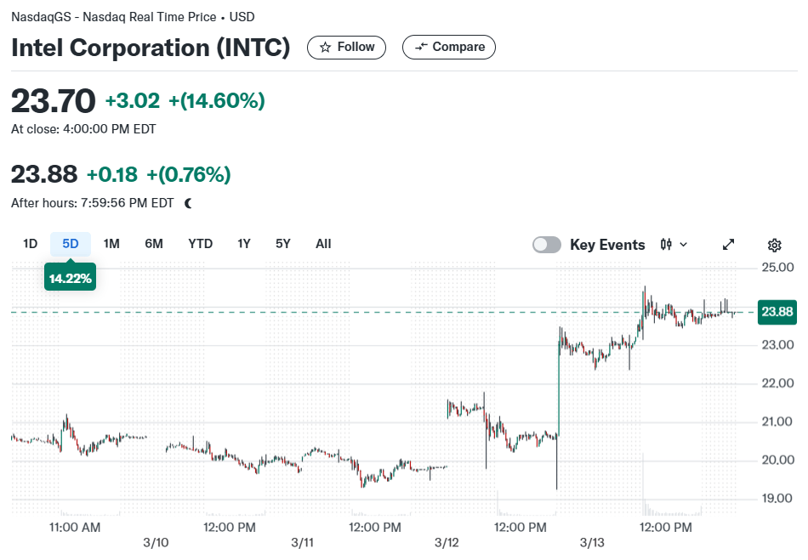Viewport: 808px width, 560px height.
Task: Click the after hours +0.18 change
Action: point(111,175)
